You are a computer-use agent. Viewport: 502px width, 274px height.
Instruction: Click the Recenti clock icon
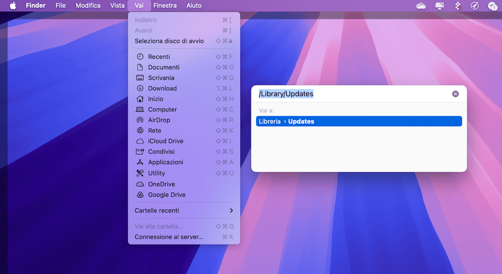(x=140, y=57)
